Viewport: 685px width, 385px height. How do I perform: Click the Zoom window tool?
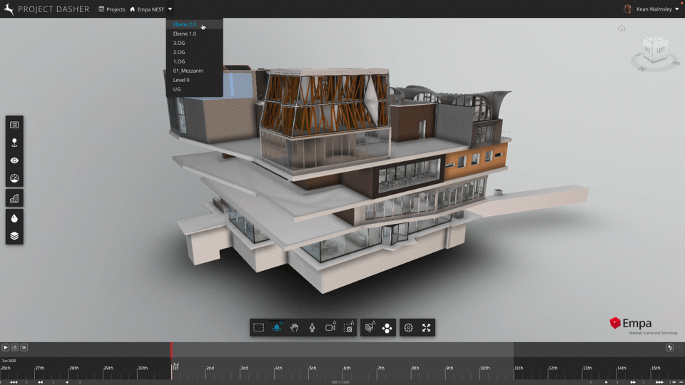(x=348, y=328)
